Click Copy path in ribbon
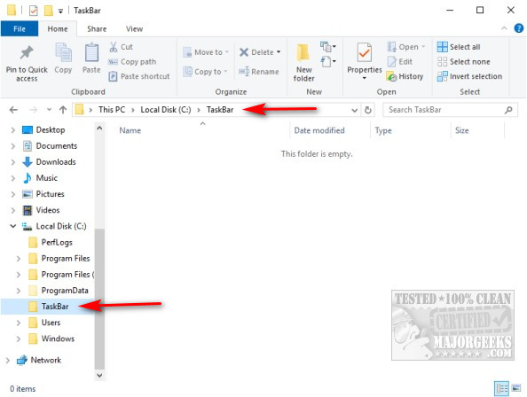 (x=132, y=62)
